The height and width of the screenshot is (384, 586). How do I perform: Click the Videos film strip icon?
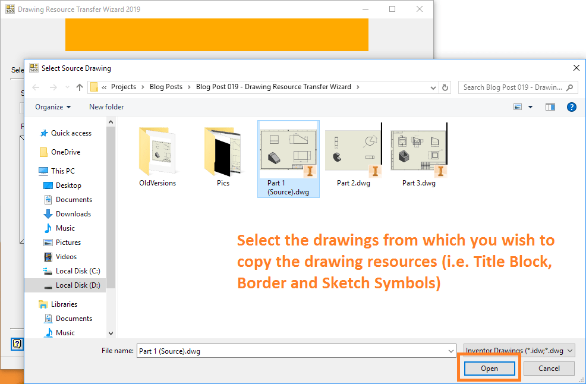point(48,257)
